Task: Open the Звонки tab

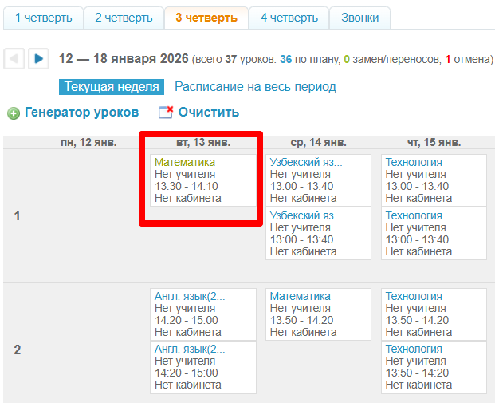Action: coord(360,18)
